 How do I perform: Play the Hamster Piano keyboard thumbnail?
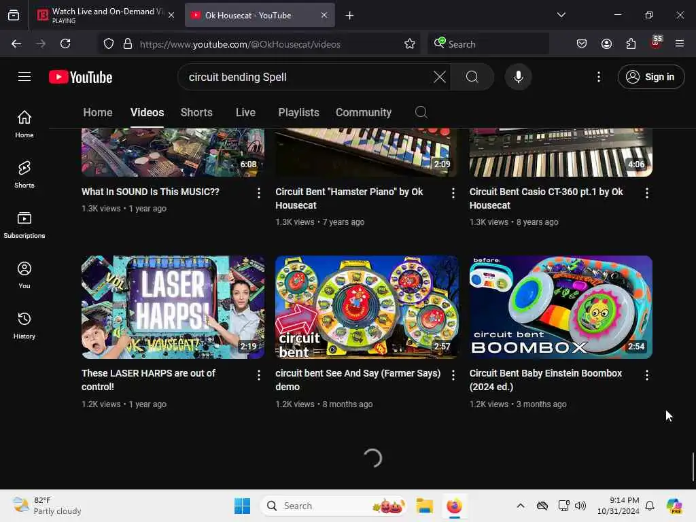[366, 152]
